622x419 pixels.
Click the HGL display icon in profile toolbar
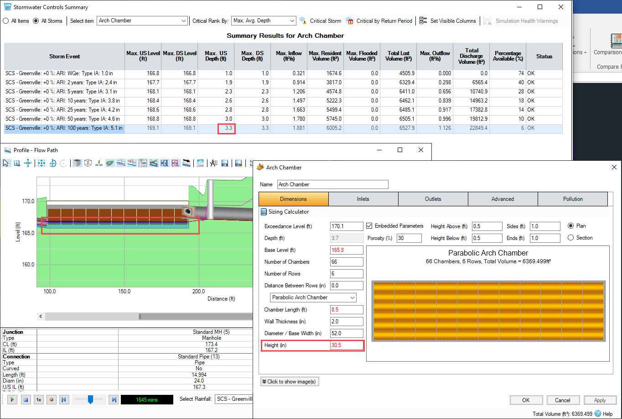[x=165, y=163]
